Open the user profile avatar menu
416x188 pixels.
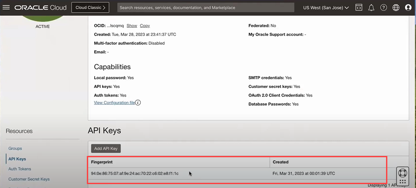[408, 8]
